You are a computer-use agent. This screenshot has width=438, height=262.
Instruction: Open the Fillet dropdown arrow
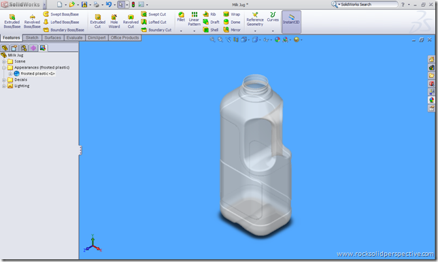coord(181,31)
